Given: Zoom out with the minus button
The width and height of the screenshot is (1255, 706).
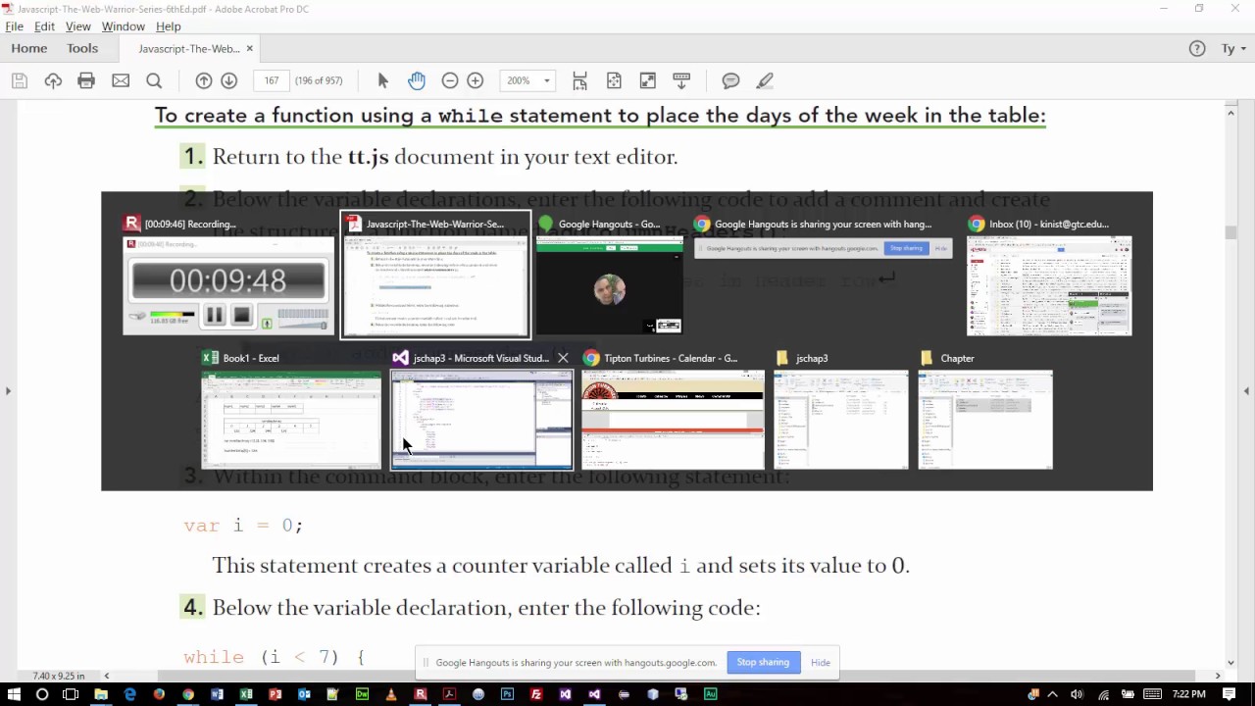Looking at the screenshot, I should point(450,80).
